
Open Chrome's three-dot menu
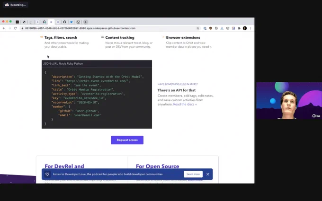tap(250, 28)
